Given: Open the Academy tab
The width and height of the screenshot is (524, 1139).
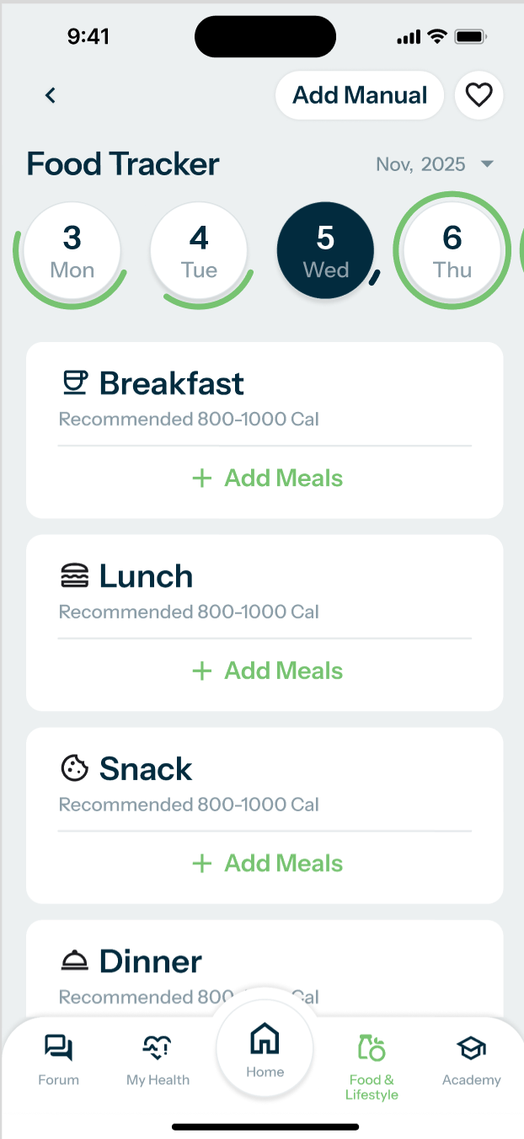Looking at the screenshot, I should pyautogui.click(x=472, y=1058).
